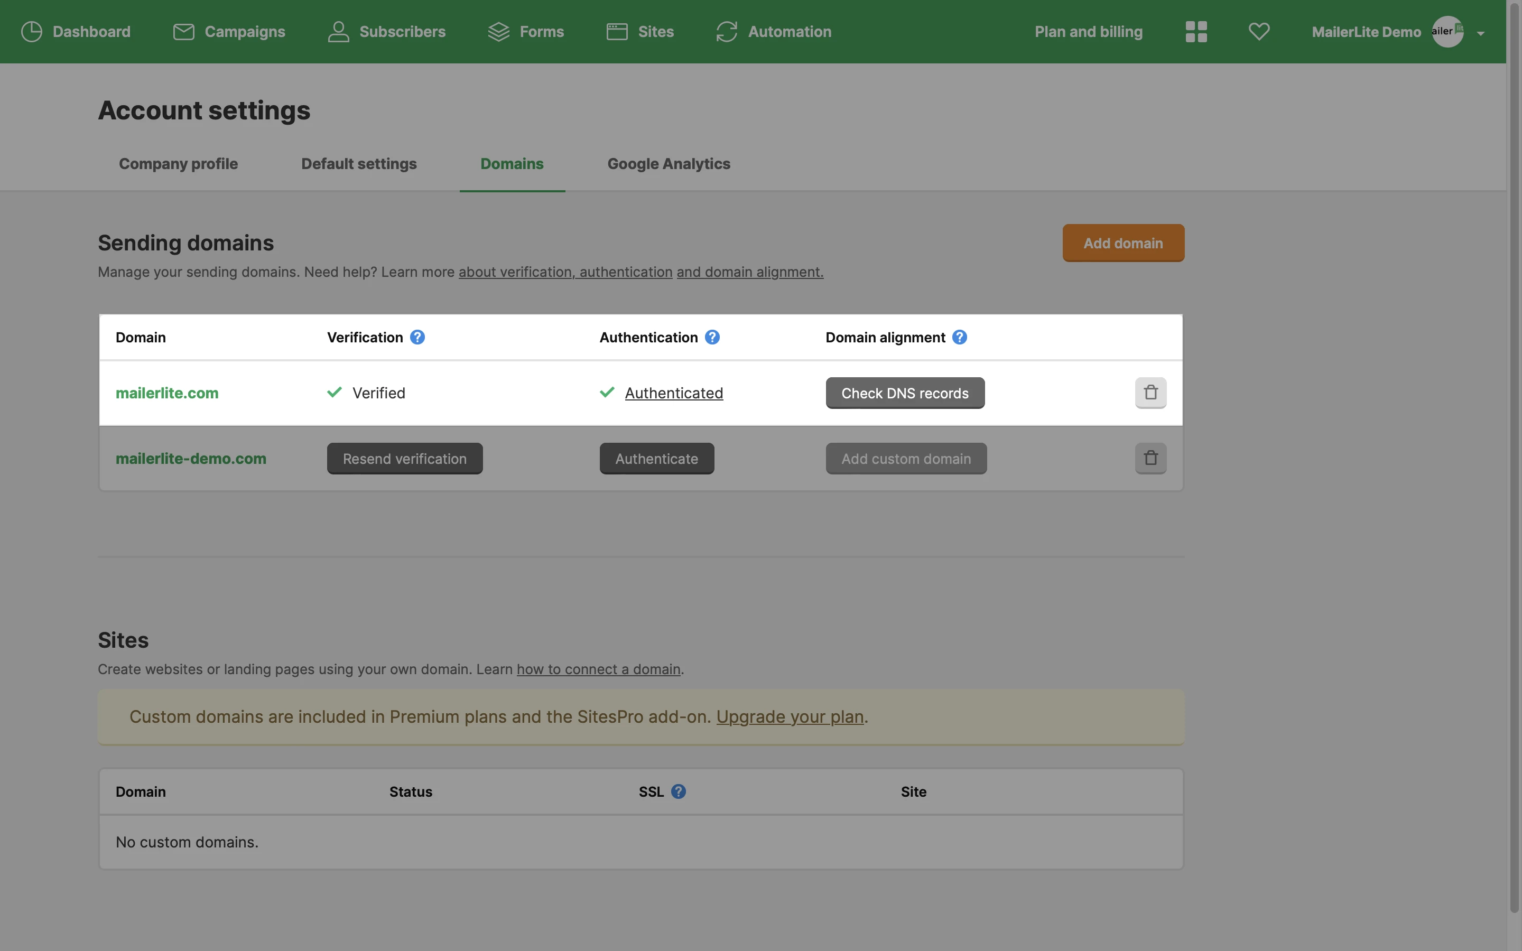Open Authentication column help question icon
The width and height of the screenshot is (1522, 951).
point(712,337)
